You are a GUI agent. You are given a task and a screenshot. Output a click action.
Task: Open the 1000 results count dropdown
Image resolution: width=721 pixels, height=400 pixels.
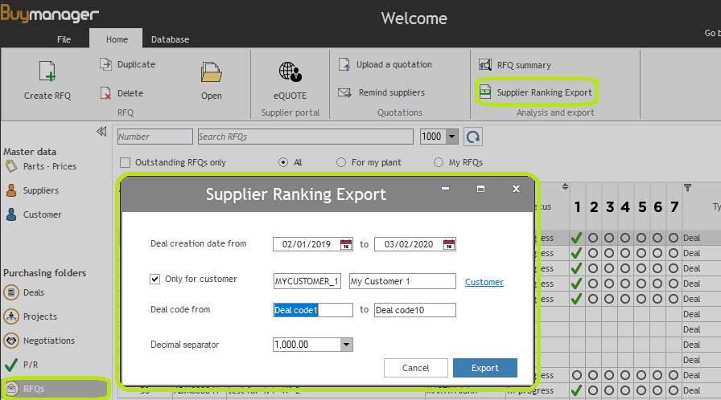[x=451, y=137]
